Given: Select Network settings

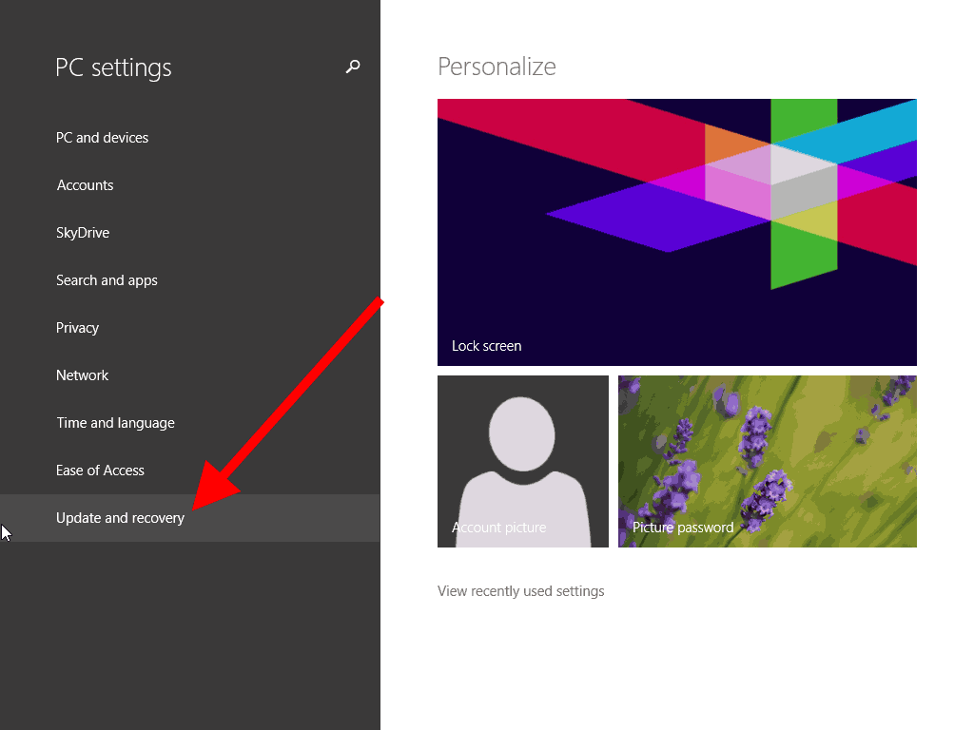Looking at the screenshot, I should pos(82,375).
